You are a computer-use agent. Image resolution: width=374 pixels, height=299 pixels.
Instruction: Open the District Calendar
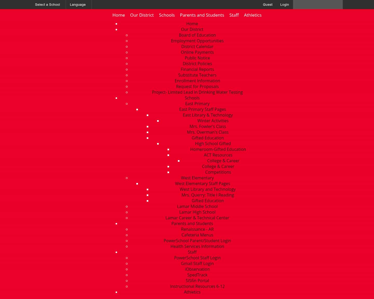pos(197,46)
